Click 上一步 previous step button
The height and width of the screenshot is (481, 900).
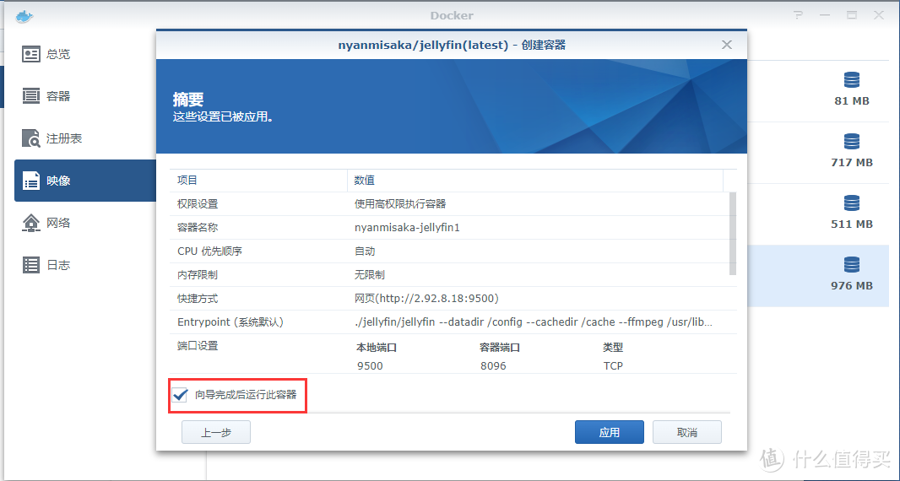pyautogui.click(x=216, y=432)
